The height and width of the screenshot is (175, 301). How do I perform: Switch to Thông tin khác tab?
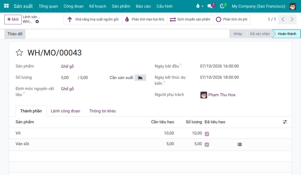click(103, 111)
